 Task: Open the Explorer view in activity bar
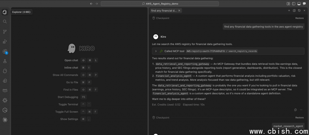coord(5,12)
